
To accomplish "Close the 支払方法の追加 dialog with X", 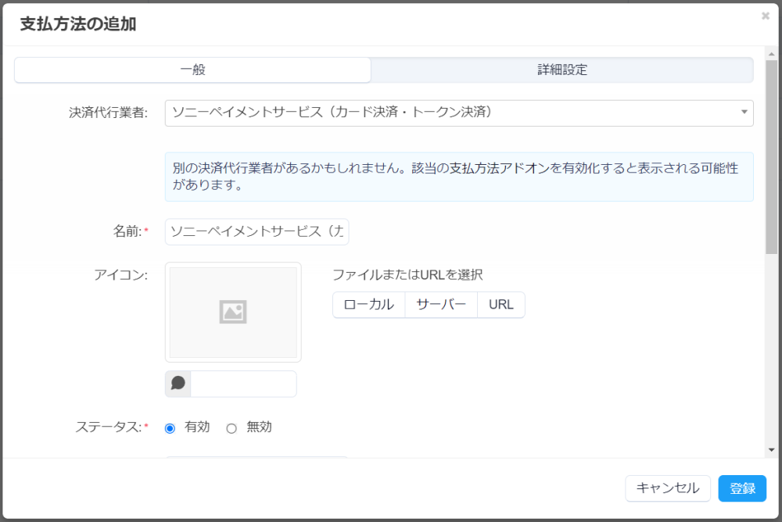I will click(766, 16).
